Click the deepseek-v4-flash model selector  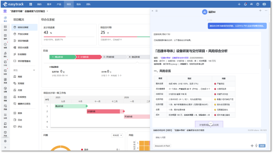pyautogui.click(x=162, y=146)
